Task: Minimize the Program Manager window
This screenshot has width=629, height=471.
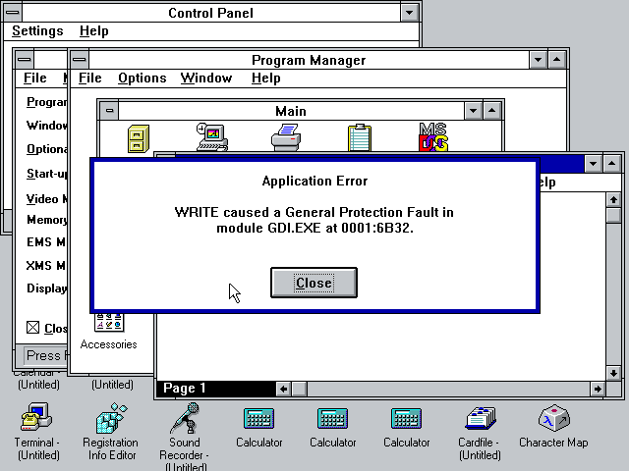Action: coord(538,60)
